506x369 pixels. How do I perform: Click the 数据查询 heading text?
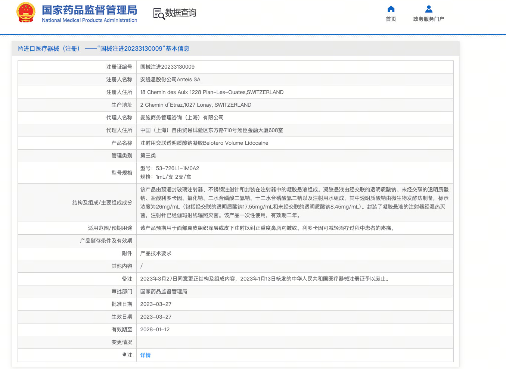point(181,13)
